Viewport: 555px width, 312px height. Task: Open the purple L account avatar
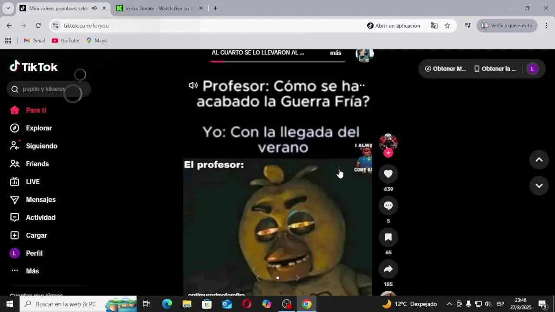pyautogui.click(x=532, y=68)
